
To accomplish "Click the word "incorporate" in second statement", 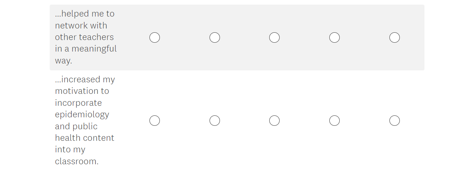I will coord(79,103).
